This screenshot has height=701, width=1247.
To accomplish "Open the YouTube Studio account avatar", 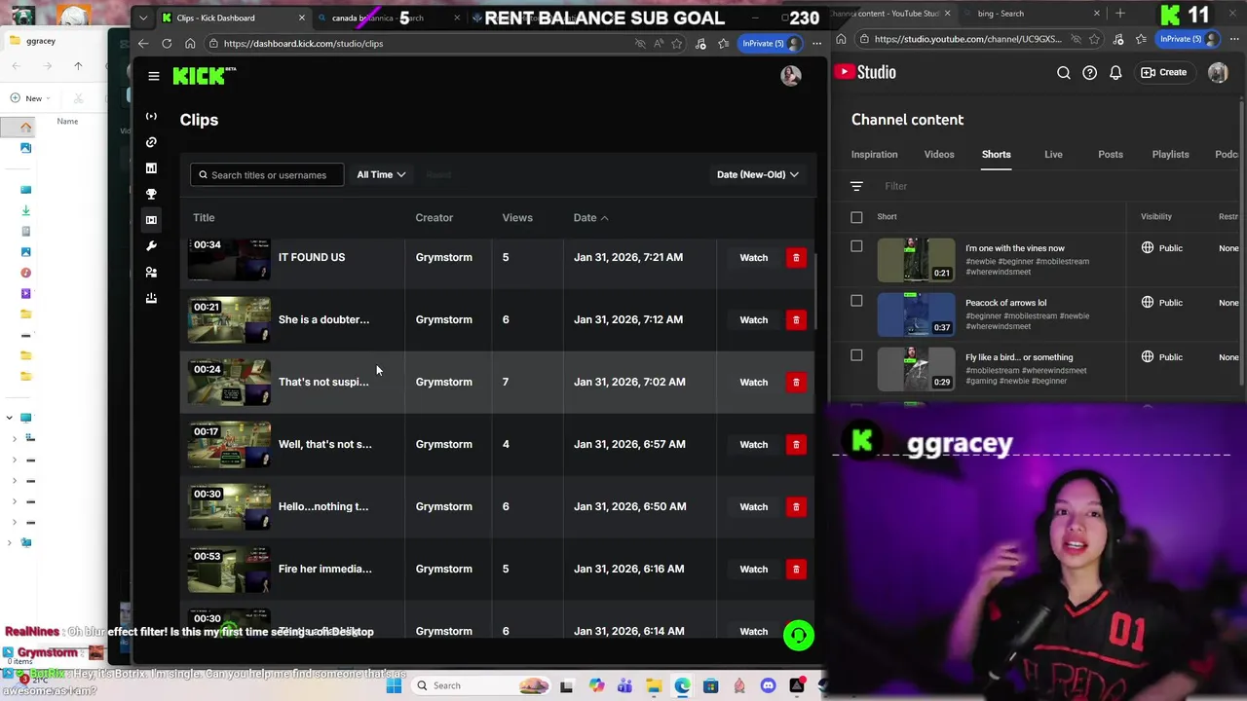I will [1218, 72].
